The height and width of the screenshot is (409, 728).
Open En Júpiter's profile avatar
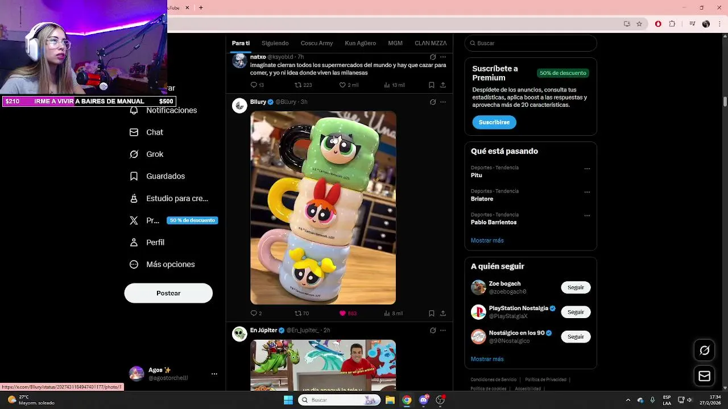[x=239, y=334]
